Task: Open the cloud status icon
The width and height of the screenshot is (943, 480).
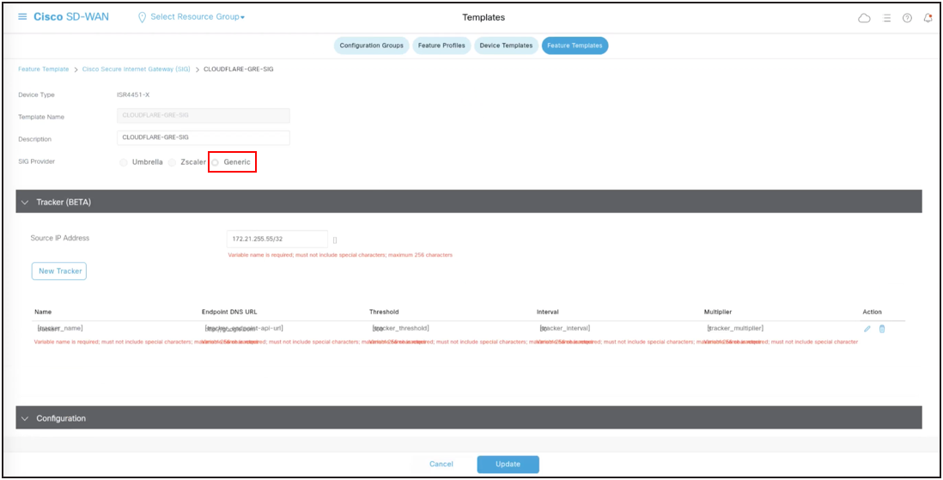Action: pyautogui.click(x=864, y=18)
